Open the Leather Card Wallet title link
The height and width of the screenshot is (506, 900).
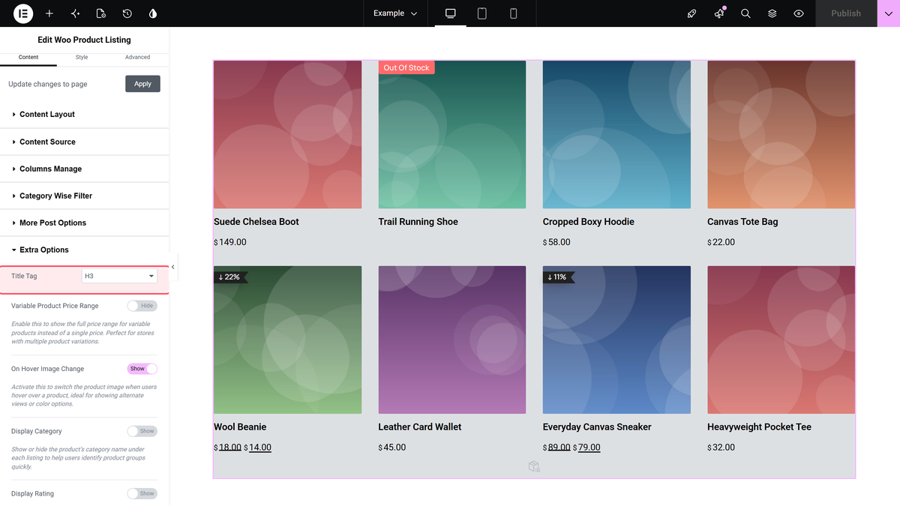pyautogui.click(x=420, y=427)
